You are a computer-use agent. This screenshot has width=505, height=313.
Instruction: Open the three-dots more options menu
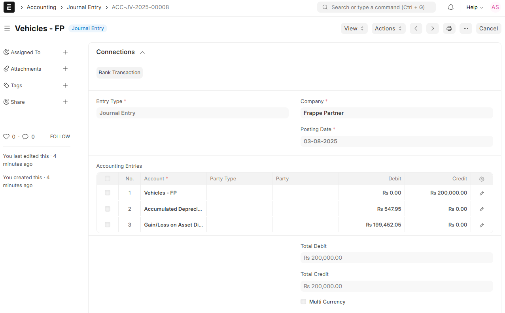click(465, 28)
